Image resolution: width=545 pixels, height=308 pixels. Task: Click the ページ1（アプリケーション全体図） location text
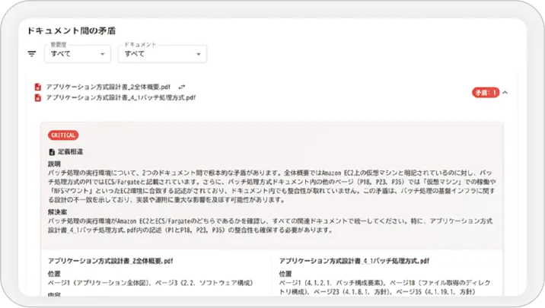[x=98, y=283]
